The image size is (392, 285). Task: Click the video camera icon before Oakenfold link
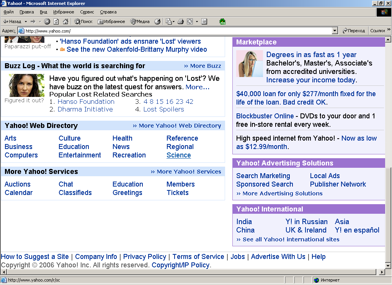(x=62, y=49)
